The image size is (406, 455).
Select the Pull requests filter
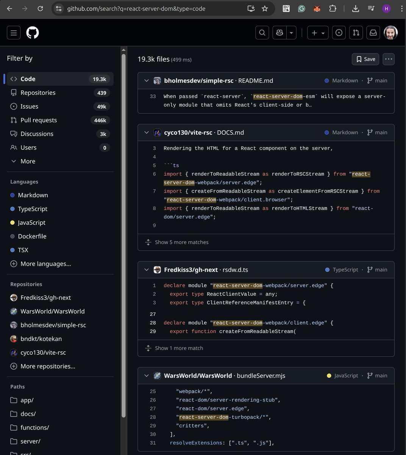[x=60, y=120]
